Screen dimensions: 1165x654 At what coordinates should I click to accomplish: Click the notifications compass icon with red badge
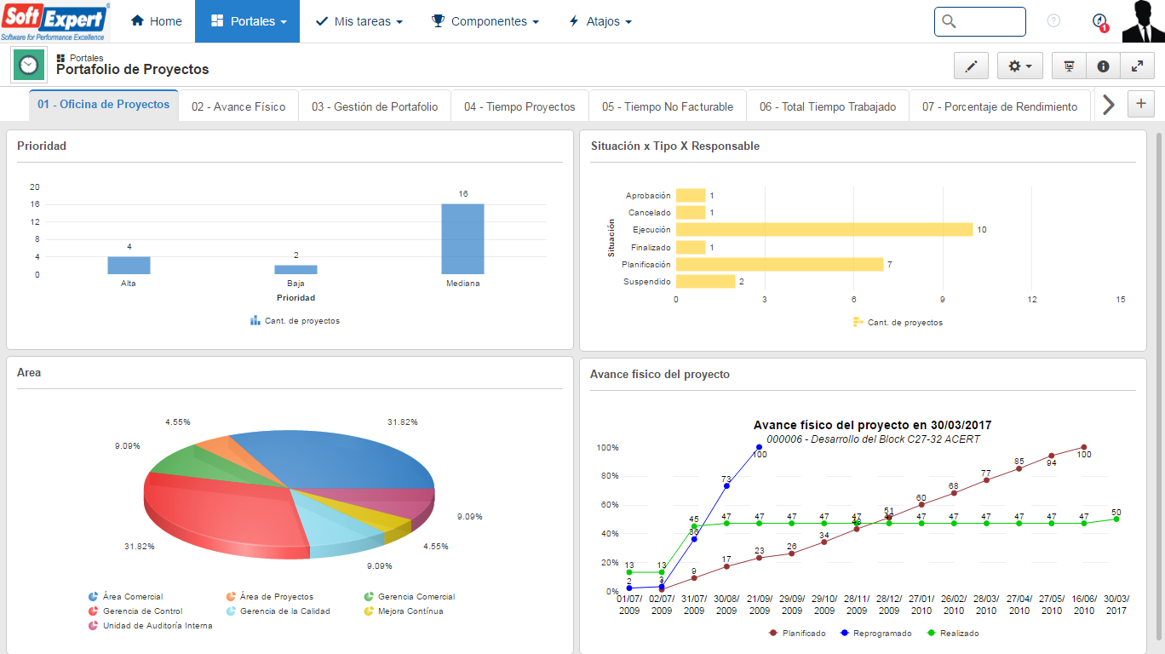pos(1098,21)
